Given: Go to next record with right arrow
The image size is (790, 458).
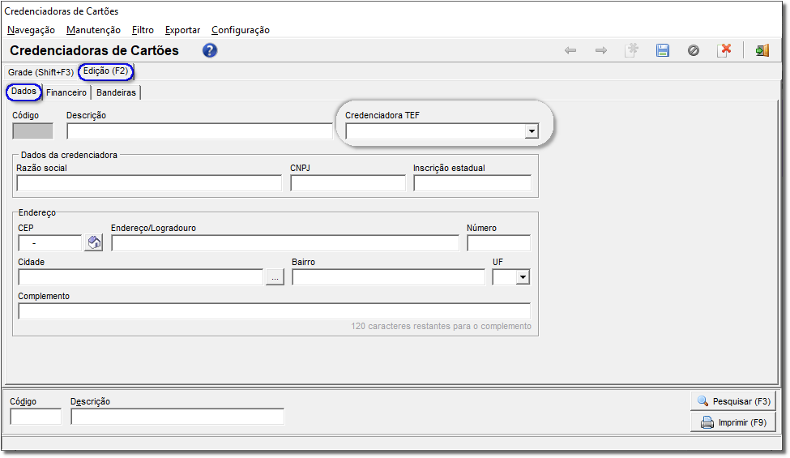Looking at the screenshot, I should [x=601, y=50].
